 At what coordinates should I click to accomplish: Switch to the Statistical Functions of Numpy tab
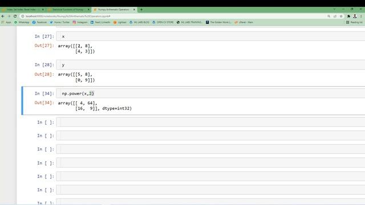(x=67, y=10)
